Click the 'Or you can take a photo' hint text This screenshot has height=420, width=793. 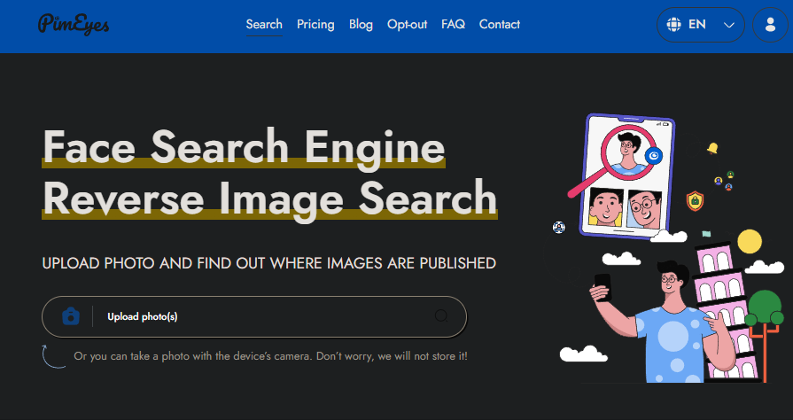pyautogui.click(x=270, y=355)
